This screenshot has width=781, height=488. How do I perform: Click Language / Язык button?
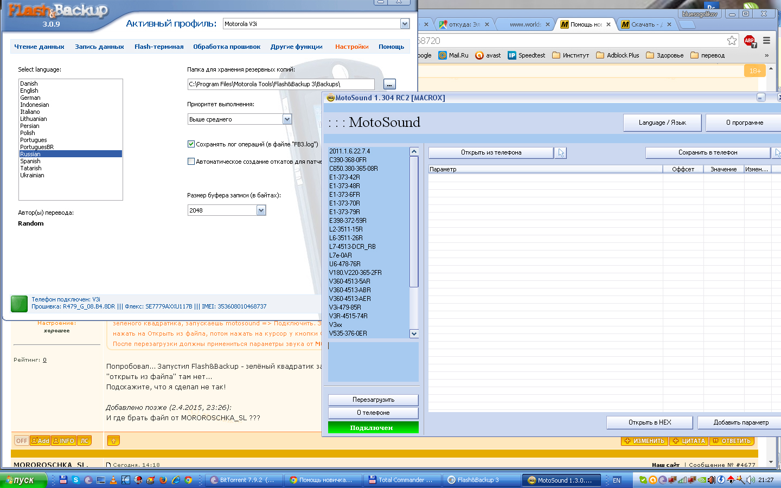[662, 123]
